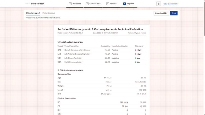Click the step 3 number badge
Screen dimensions: 205x115
click(x=108, y=4)
